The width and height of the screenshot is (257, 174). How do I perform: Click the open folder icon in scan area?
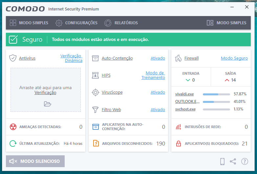[48, 104]
